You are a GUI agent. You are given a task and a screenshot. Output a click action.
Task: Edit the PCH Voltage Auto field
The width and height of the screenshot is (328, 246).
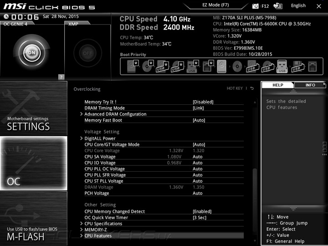(x=197, y=193)
